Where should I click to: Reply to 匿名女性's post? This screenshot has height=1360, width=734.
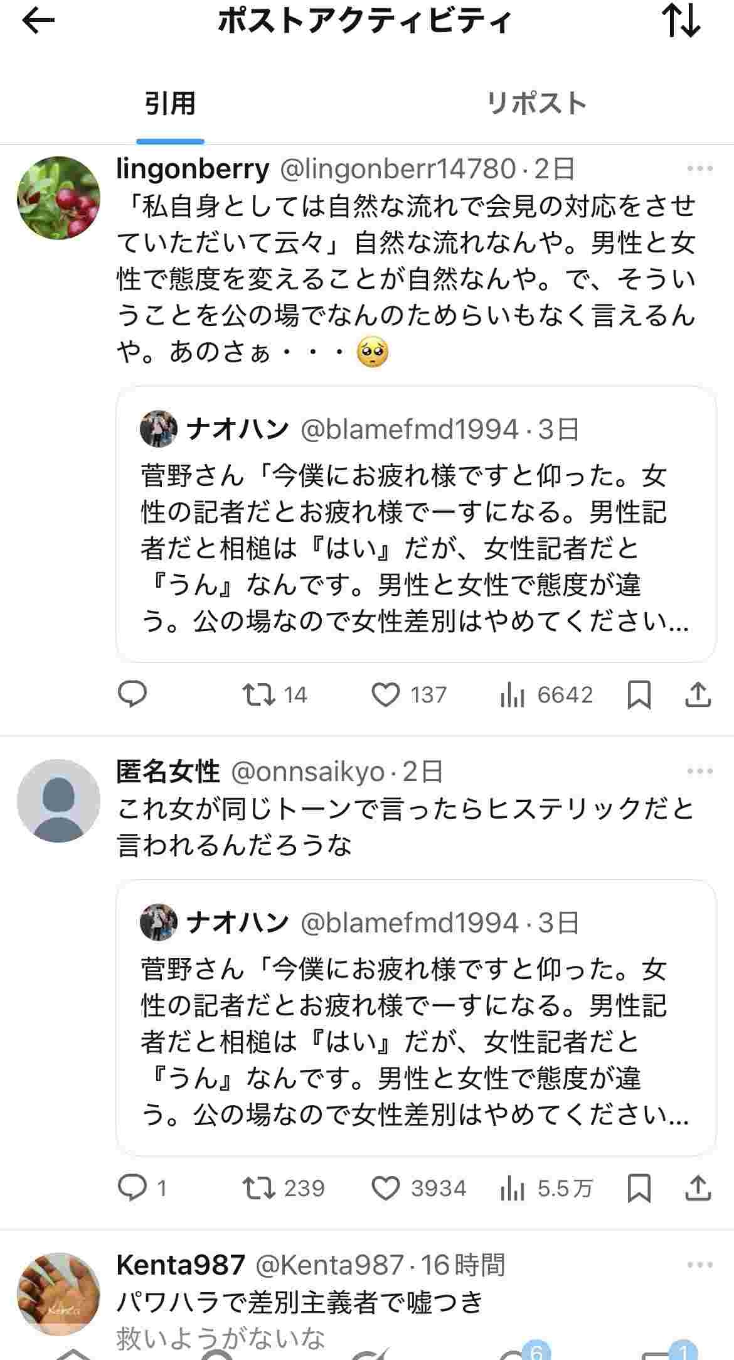point(132,1188)
